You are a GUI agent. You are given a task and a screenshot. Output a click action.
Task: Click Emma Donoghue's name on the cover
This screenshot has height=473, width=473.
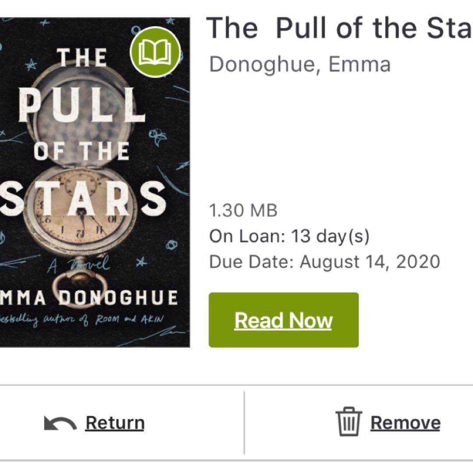(88, 298)
